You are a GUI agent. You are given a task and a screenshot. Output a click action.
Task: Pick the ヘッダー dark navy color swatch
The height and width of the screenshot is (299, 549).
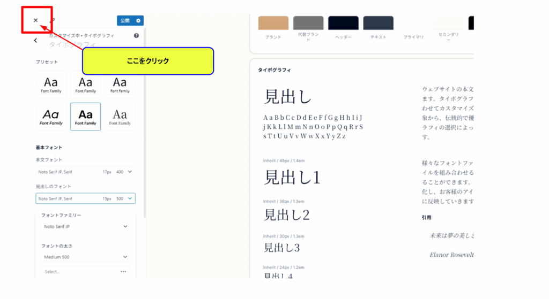coord(344,22)
